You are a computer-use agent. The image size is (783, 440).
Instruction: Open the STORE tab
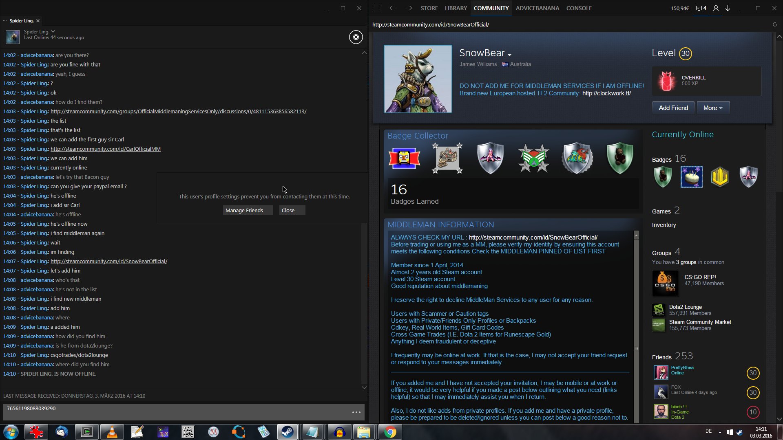[429, 8]
